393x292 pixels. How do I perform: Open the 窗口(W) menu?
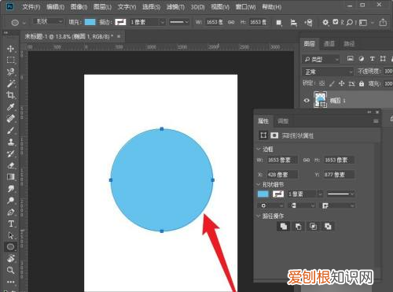tap(245, 7)
